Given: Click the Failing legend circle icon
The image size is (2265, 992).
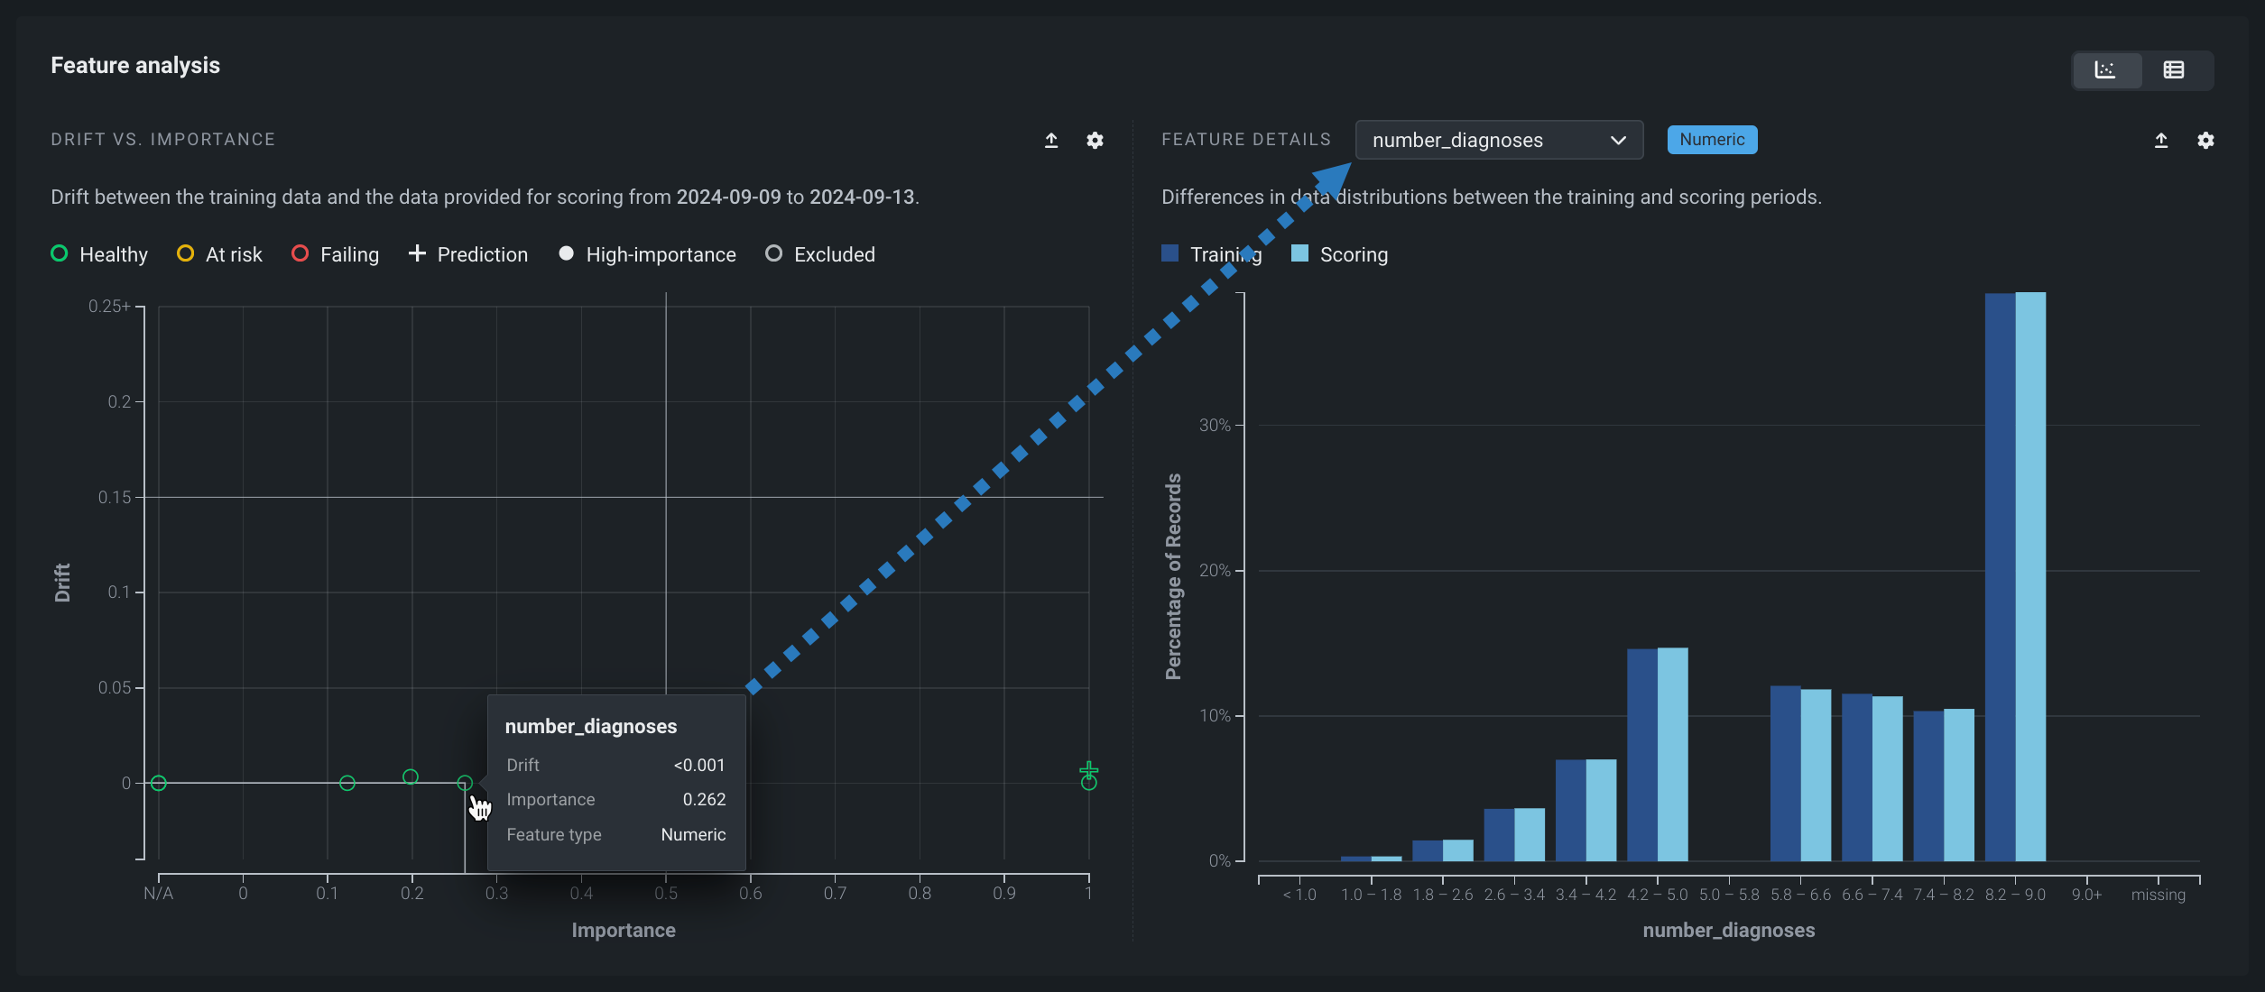Looking at the screenshot, I should (300, 254).
